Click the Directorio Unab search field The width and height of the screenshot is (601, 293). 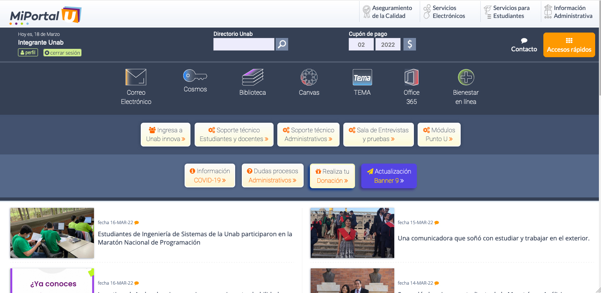243,44
